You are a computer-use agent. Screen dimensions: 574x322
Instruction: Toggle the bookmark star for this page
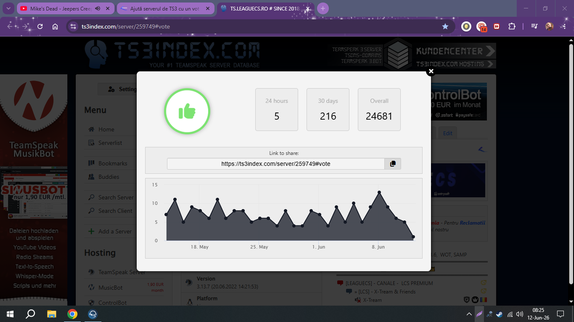445,26
